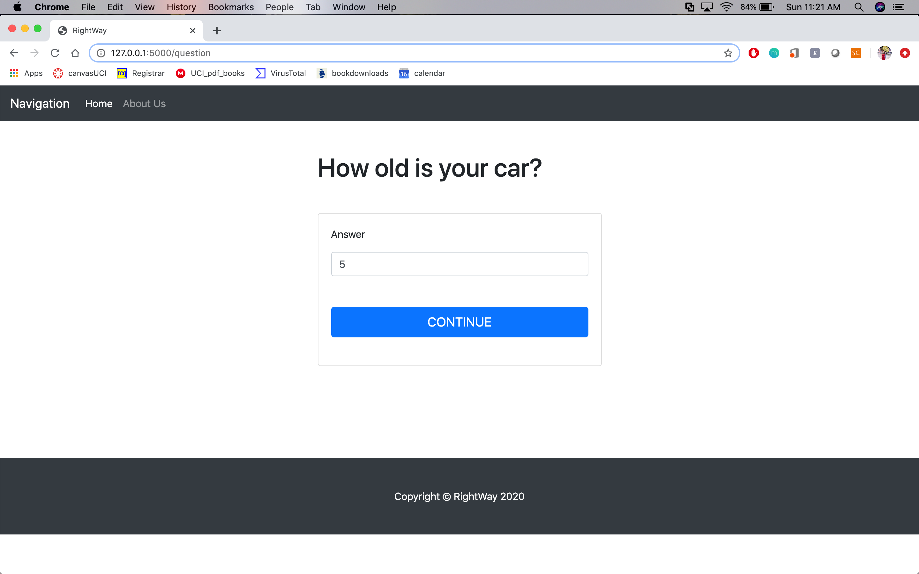Click the Chrome profile avatar

coord(884,53)
